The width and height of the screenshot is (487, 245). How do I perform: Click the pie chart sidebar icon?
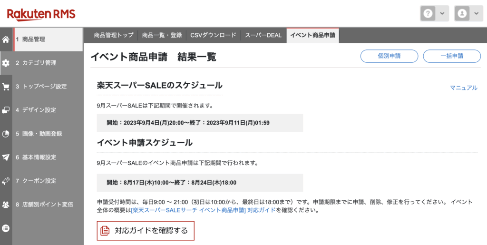pyautogui.click(x=6, y=134)
